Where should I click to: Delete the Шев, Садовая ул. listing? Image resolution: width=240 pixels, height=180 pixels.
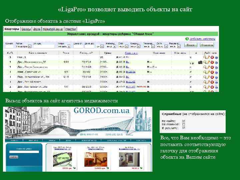(212, 72)
